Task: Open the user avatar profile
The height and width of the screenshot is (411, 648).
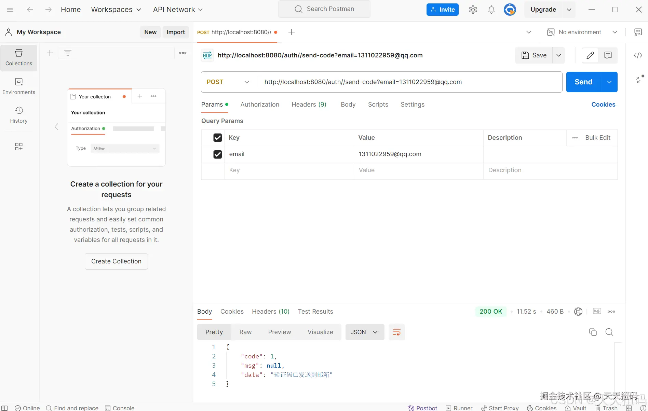Action: coord(510,10)
